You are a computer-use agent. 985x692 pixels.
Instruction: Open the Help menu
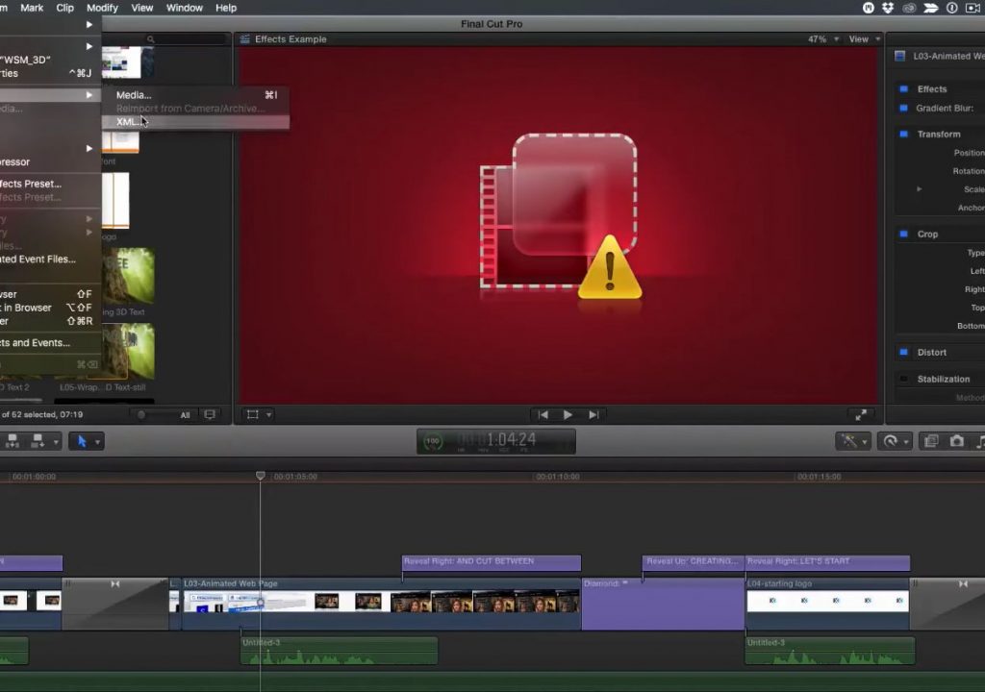click(x=226, y=8)
